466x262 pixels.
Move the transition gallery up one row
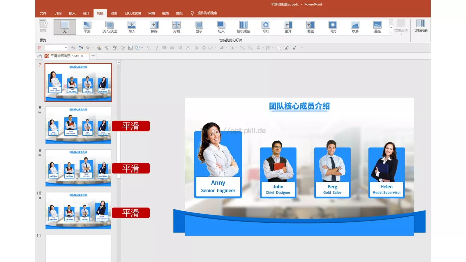click(x=391, y=22)
